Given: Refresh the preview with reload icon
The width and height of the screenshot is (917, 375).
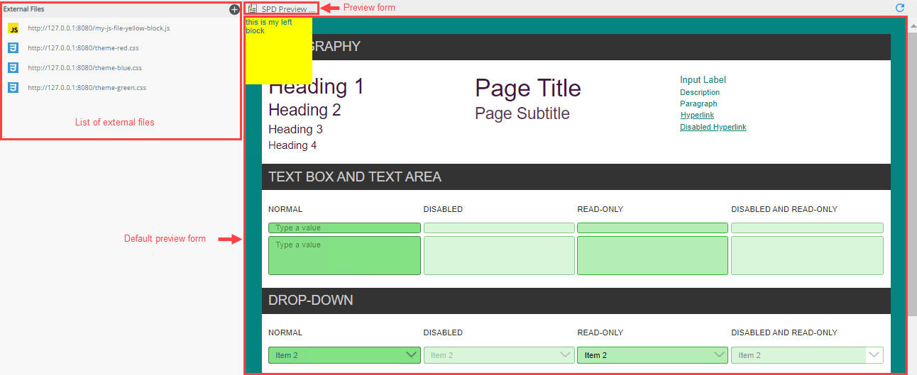Looking at the screenshot, I should 900,8.
